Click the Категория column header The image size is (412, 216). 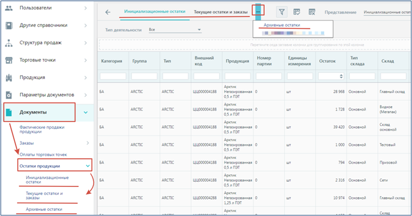(x=112, y=61)
